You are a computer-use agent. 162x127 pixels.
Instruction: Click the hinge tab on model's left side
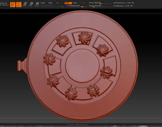(22, 66)
